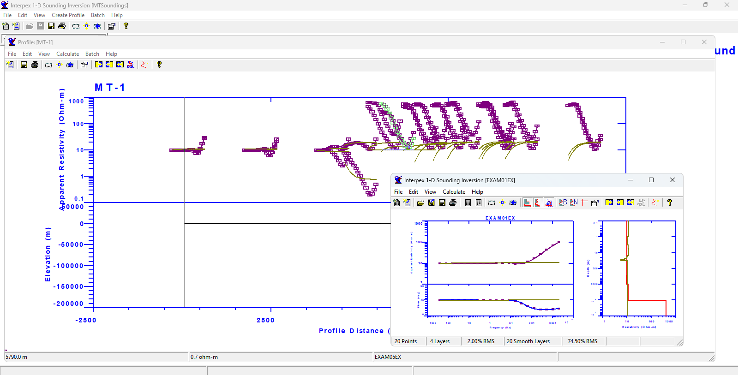The width and height of the screenshot is (738, 375).
Task: Open the Create Profile menu in the main window
Action: tap(68, 15)
